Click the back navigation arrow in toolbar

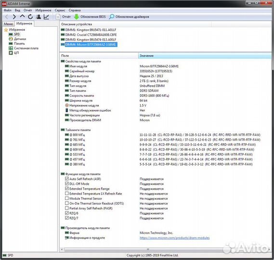tap(7, 17)
